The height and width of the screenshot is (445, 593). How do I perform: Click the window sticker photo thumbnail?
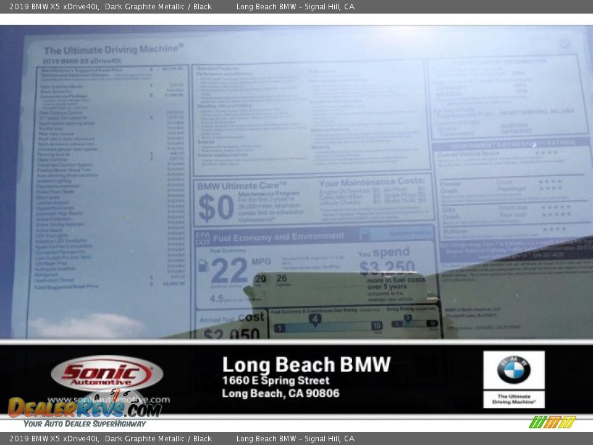[296, 182]
